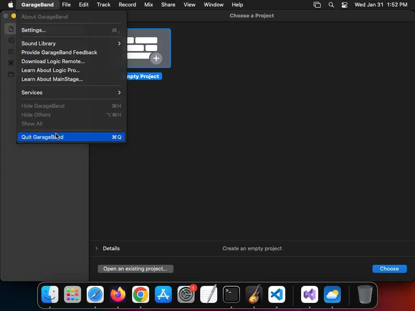Open TextEdit from the Dock
Image resolution: width=415 pixels, height=311 pixels.
point(209,294)
